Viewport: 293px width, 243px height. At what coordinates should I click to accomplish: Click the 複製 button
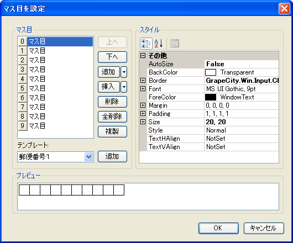(112, 131)
